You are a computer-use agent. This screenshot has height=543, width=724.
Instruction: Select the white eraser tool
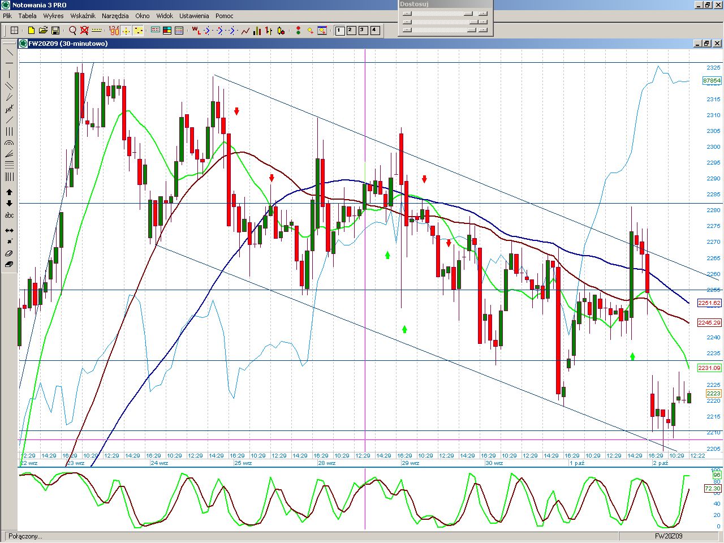[9, 253]
